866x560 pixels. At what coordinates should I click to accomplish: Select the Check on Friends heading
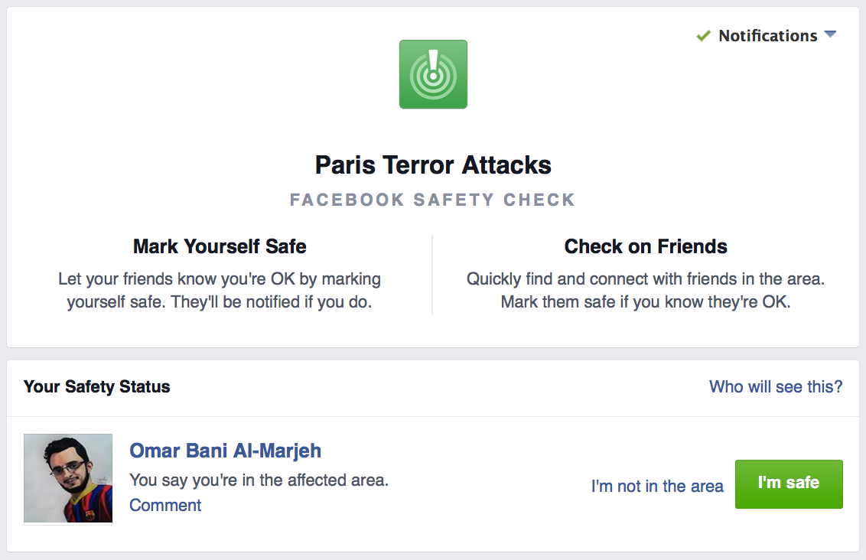click(x=646, y=246)
